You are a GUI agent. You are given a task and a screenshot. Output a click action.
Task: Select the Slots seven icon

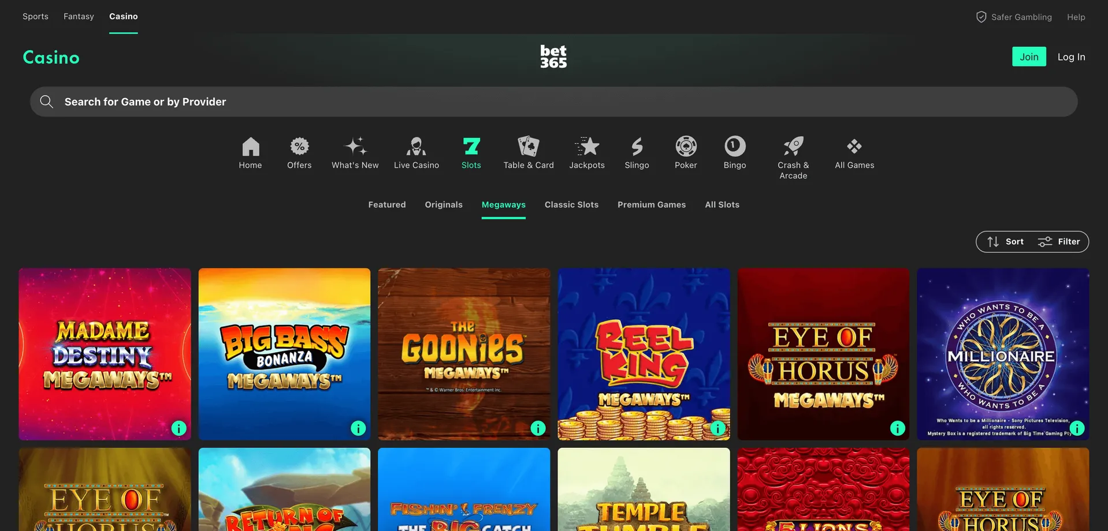(471, 147)
